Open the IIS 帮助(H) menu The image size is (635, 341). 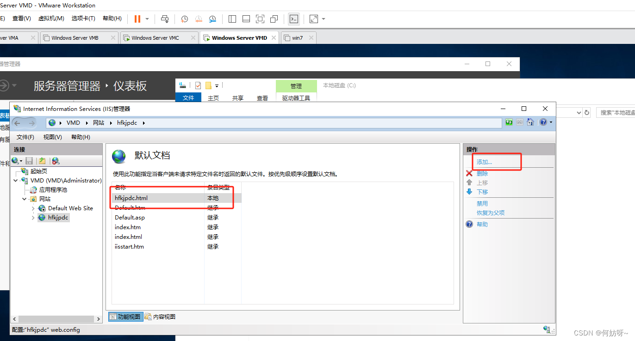[x=81, y=137]
